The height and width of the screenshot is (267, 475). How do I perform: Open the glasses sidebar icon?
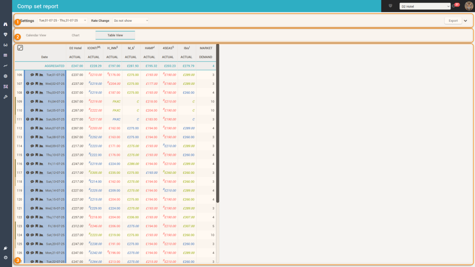[6, 45]
